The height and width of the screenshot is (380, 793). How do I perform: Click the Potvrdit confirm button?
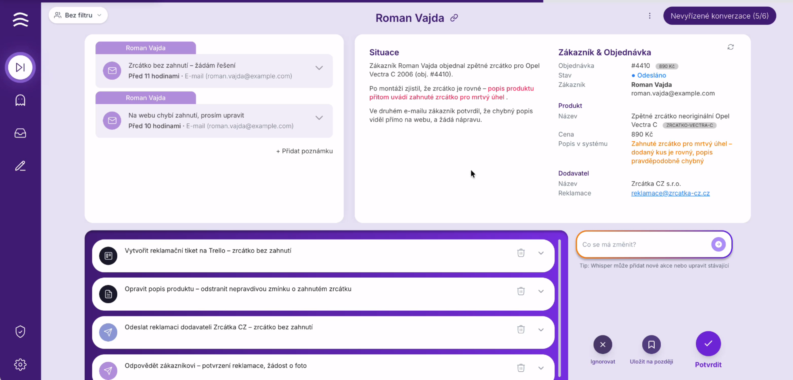click(x=708, y=344)
